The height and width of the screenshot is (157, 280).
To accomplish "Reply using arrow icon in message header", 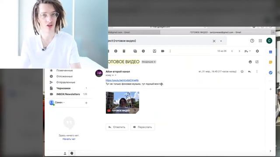I will pos(249,72).
